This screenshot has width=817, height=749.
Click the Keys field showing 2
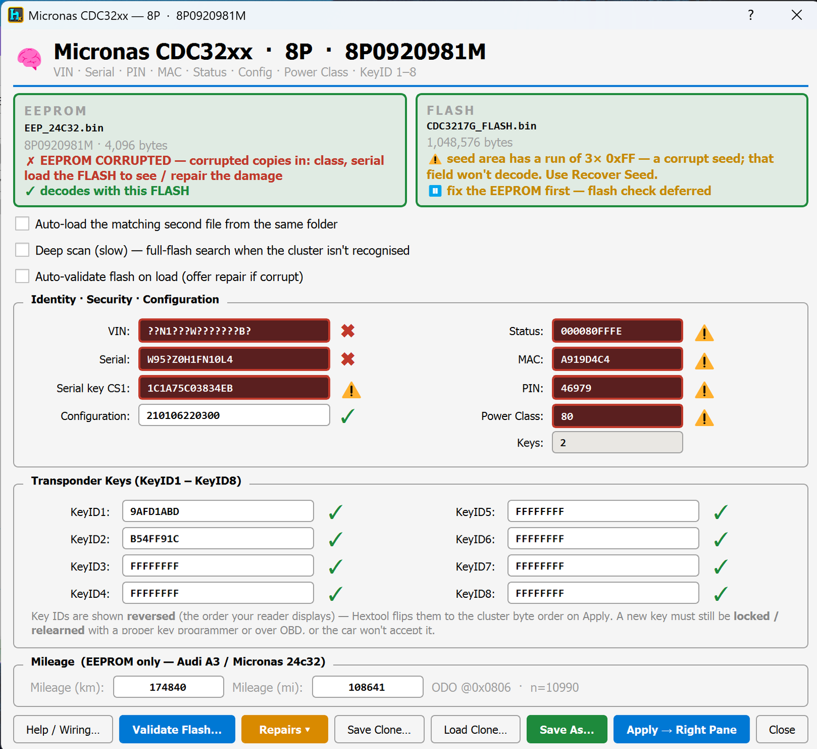coord(617,442)
